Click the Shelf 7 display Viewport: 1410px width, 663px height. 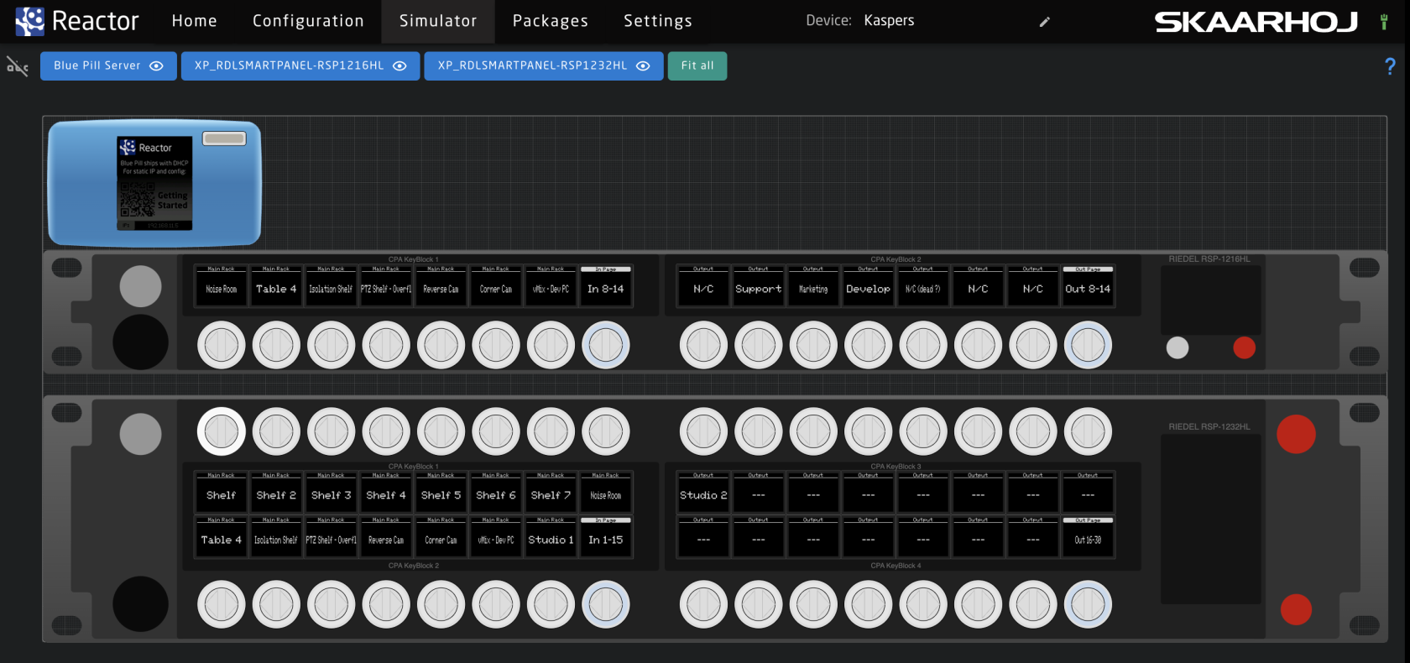(x=551, y=494)
